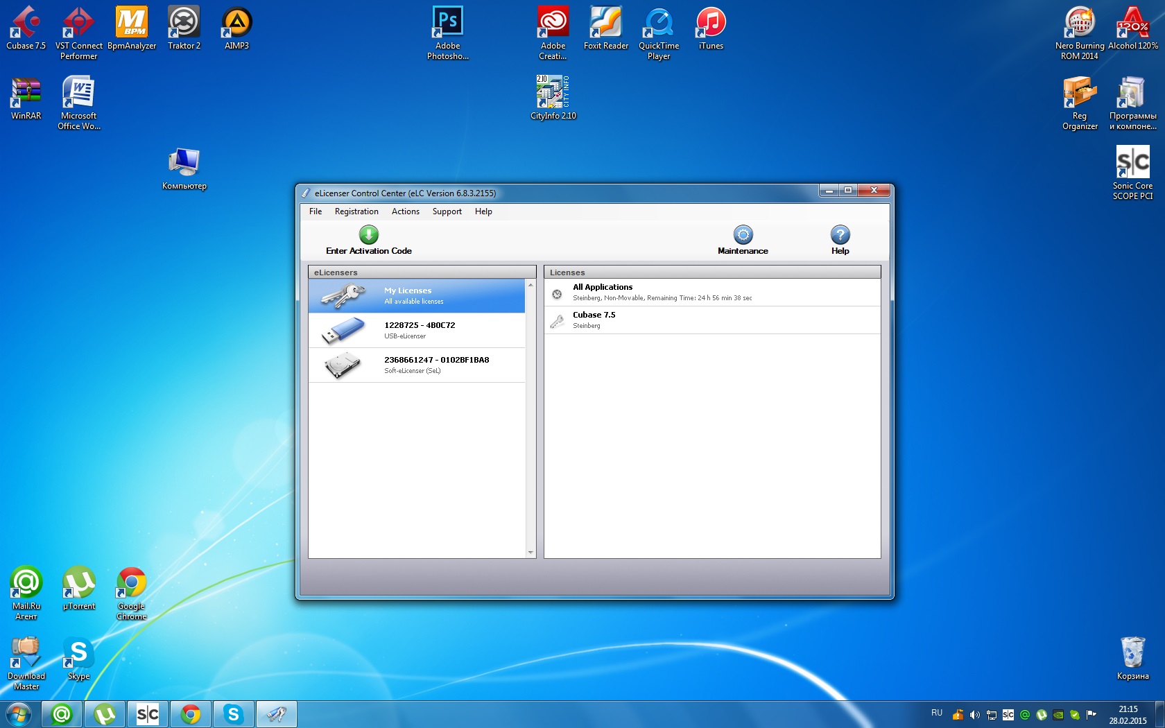Select the BpmAnalyzer desktop icon
This screenshot has width=1165, height=728.
pyautogui.click(x=132, y=28)
